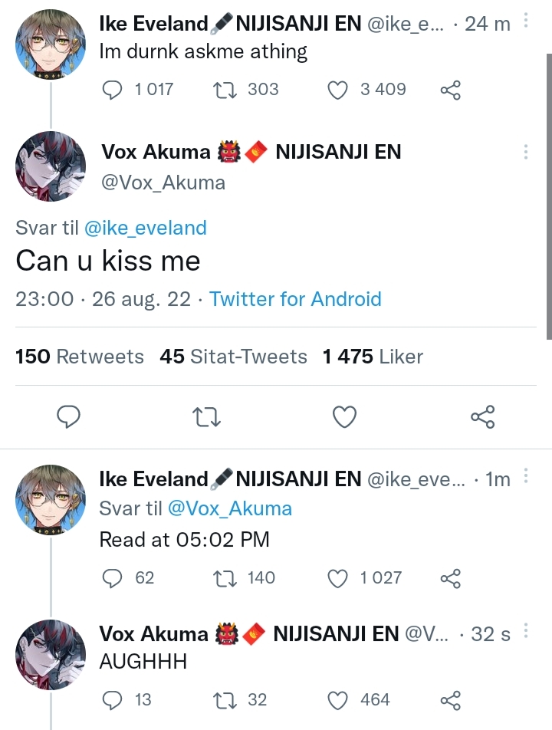Reply to the "Read at 05:02 PM" tweet

click(x=112, y=578)
